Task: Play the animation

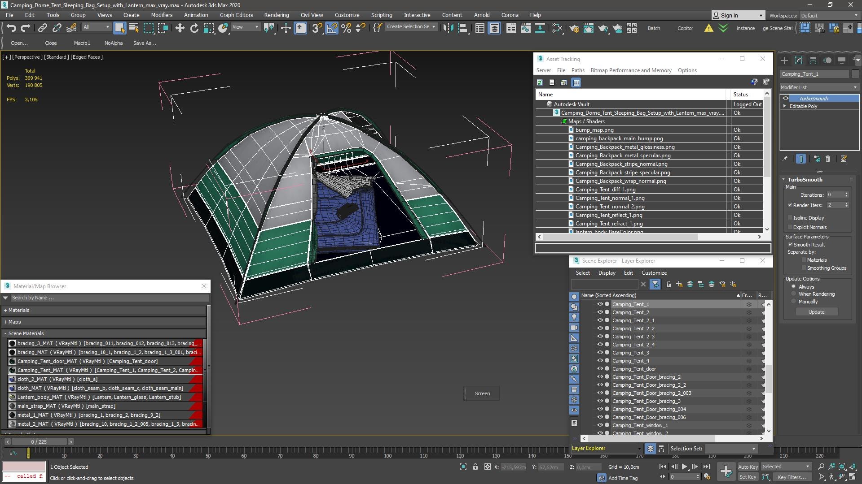Action: [684, 467]
